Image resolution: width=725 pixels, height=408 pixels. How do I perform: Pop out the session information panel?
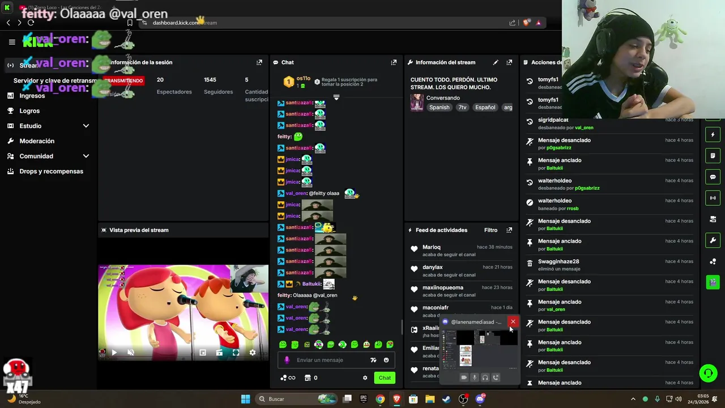(x=259, y=62)
